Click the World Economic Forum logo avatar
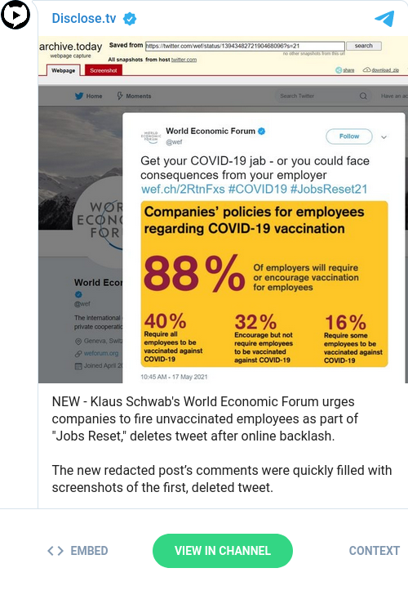 point(151,136)
